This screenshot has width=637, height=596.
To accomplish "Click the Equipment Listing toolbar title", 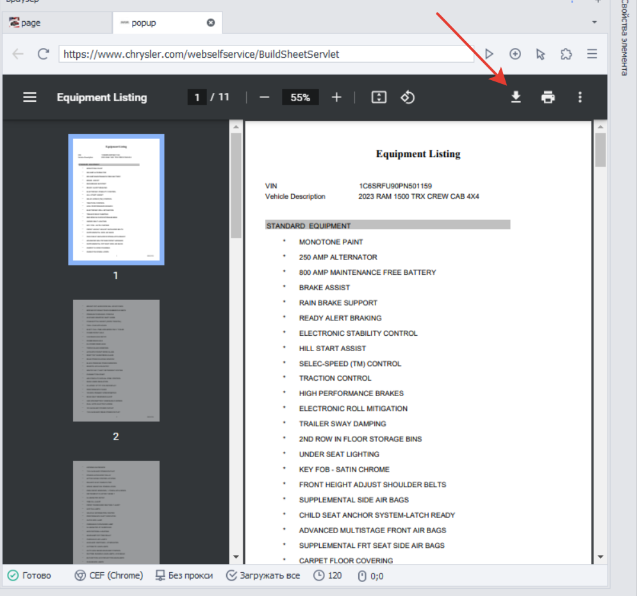I will tap(101, 97).
